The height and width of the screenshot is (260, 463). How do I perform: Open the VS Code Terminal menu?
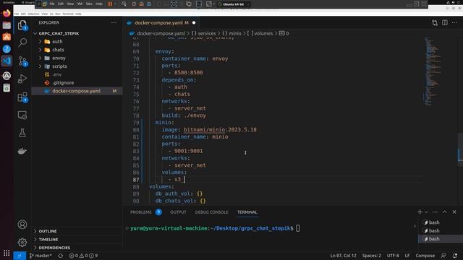pyautogui.click(x=67, y=14)
